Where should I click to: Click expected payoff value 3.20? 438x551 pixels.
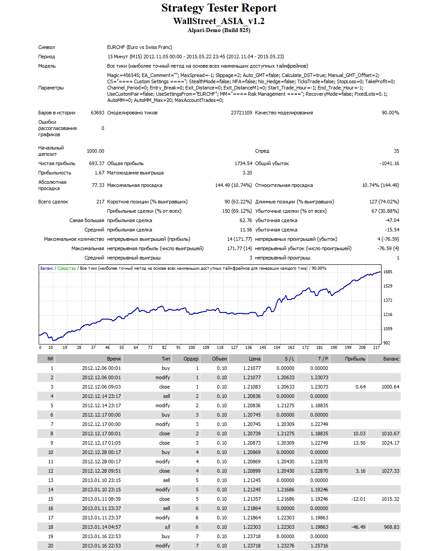(x=247, y=173)
